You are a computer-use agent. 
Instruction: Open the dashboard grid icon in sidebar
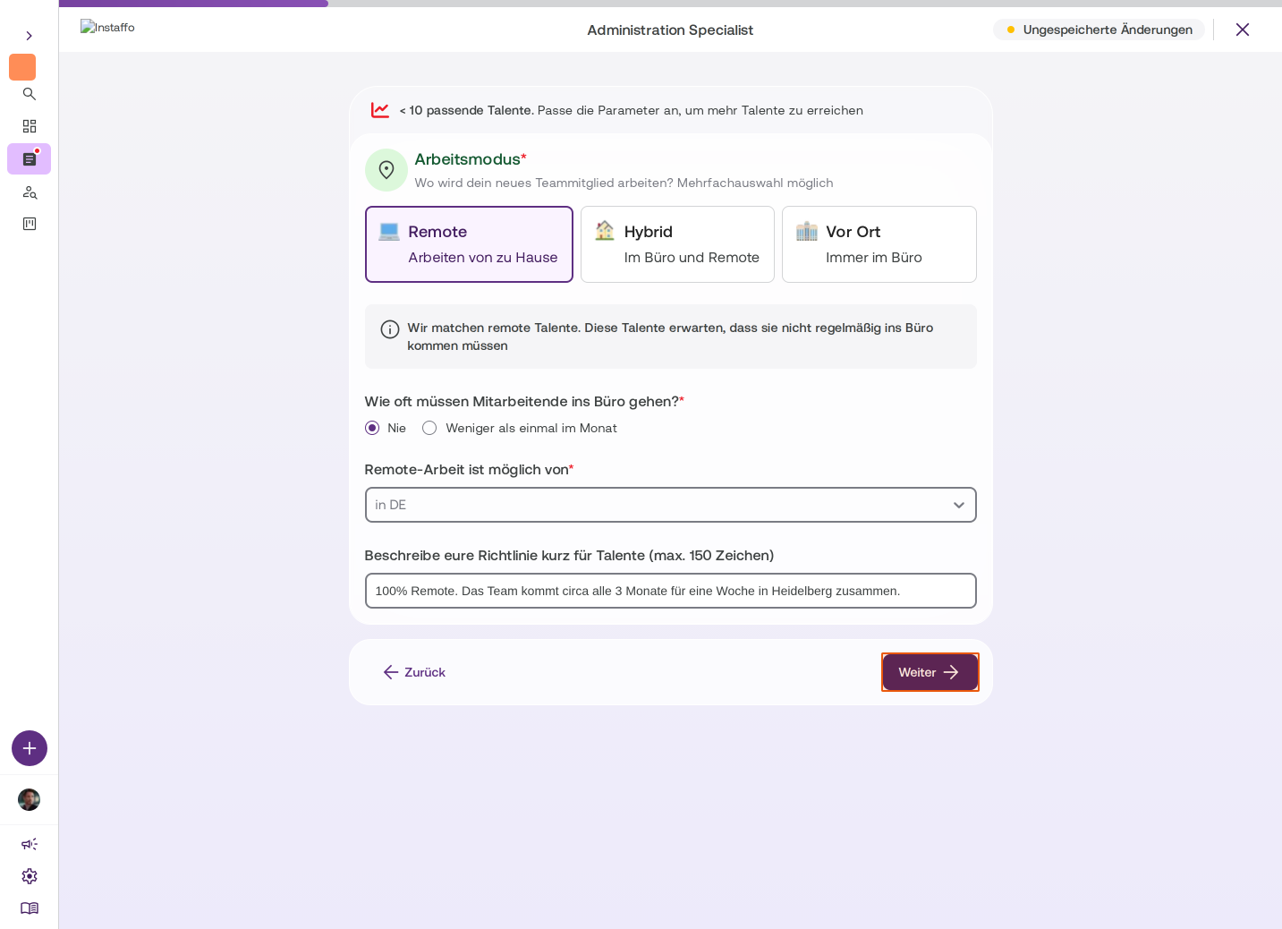30,126
